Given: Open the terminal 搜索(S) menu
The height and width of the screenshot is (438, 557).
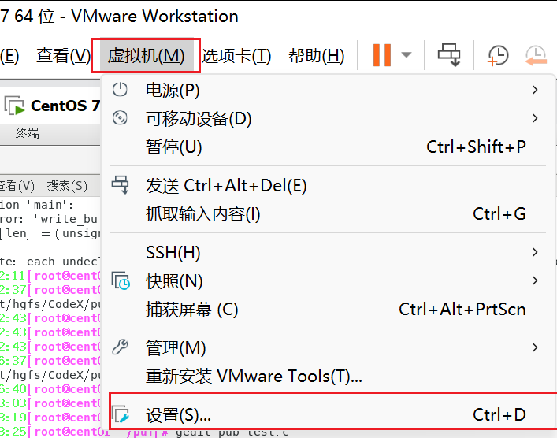Looking at the screenshot, I should point(67,185).
